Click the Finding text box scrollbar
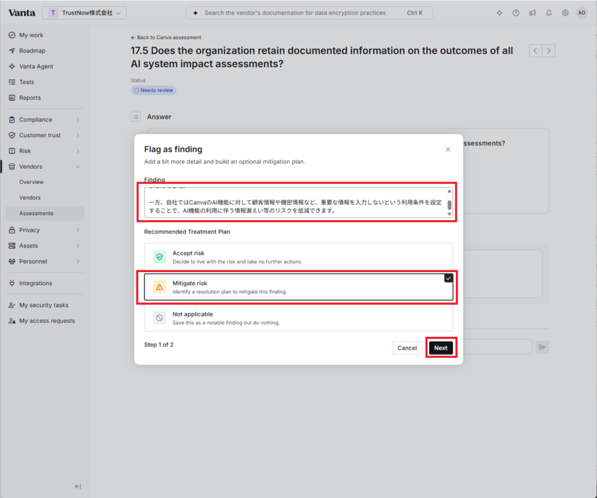The width and height of the screenshot is (597, 498). pyautogui.click(x=449, y=203)
